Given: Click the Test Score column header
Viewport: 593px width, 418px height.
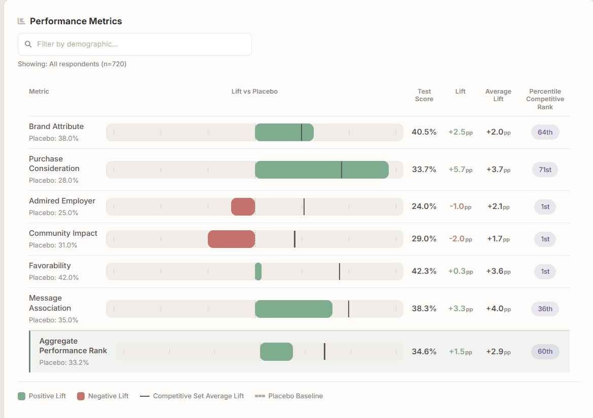Looking at the screenshot, I should point(424,95).
